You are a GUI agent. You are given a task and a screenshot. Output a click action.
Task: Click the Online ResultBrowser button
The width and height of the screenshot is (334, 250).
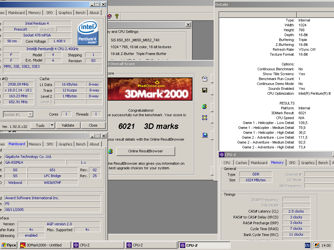coord(146,151)
